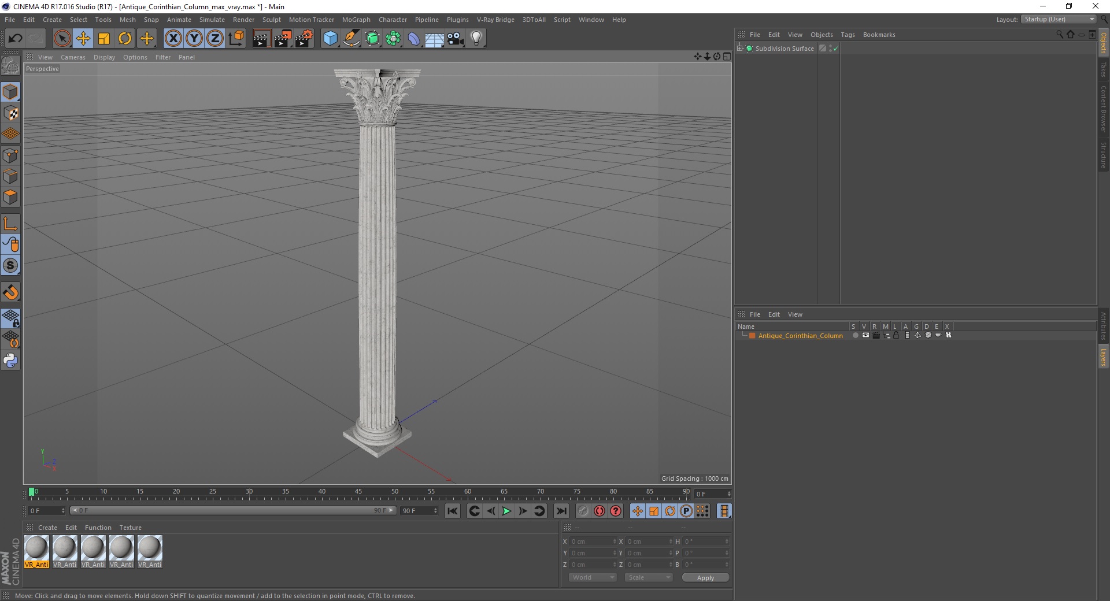Click timeline right 0 F stepper arrows
The width and height of the screenshot is (1110, 601).
coord(729,494)
